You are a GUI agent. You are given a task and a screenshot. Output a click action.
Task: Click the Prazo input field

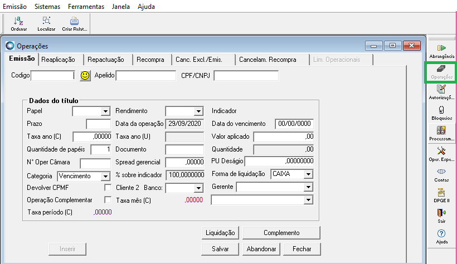[99, 124]
